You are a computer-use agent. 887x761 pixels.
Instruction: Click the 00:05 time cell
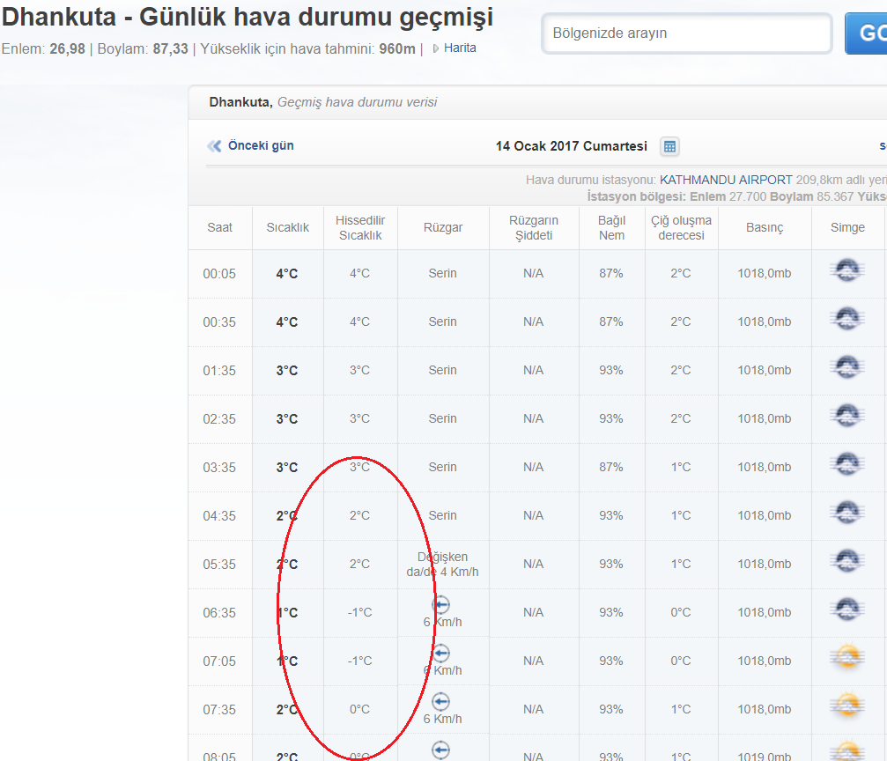pos(219,274)
